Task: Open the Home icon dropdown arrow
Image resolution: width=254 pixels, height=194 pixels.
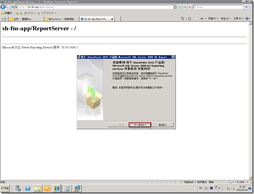Action: point(186,18)
